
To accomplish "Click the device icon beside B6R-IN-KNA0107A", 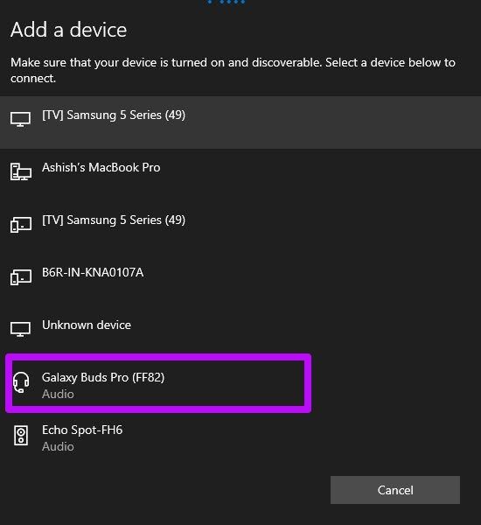I will pyautogui.click(x=21, y=276).
